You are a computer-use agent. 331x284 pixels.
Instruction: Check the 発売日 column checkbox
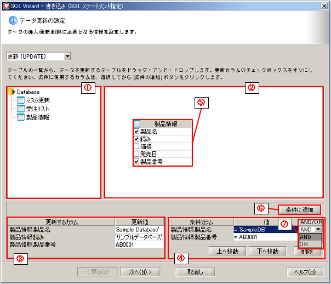(x=137, y=155)
